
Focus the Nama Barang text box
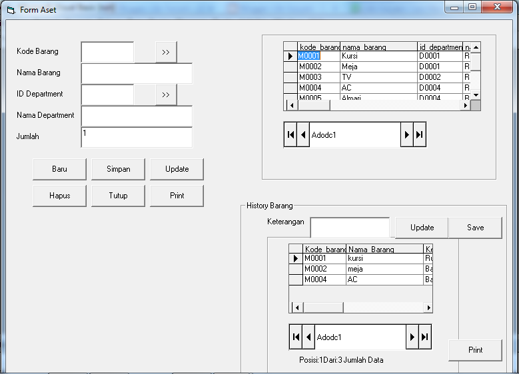[x=137, y=73]
